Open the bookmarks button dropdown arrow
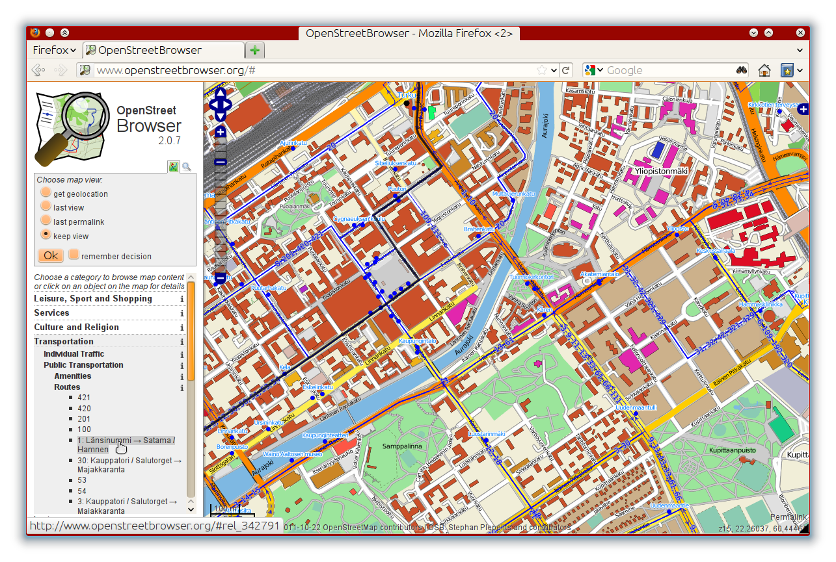The image size is (836, 562). coord(800,70)
